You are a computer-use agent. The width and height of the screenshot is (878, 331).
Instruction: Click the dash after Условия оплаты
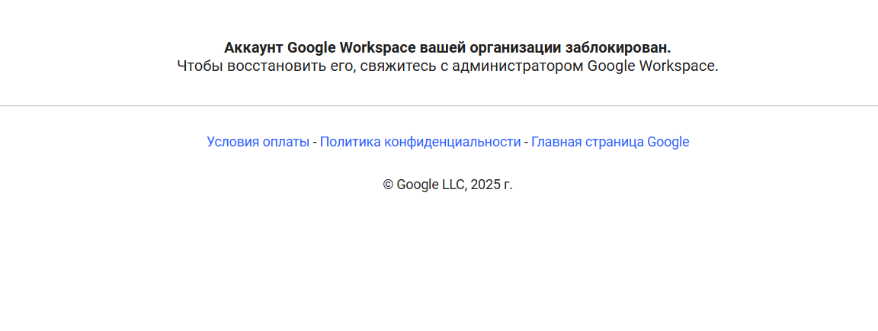coord(315,142)
